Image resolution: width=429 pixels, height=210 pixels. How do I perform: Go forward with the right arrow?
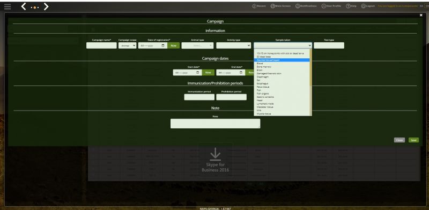click(46, 6)
